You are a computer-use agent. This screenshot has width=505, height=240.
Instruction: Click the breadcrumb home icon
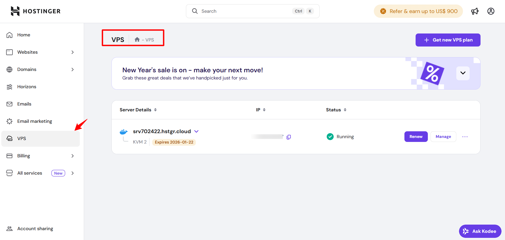click(137, 40)
